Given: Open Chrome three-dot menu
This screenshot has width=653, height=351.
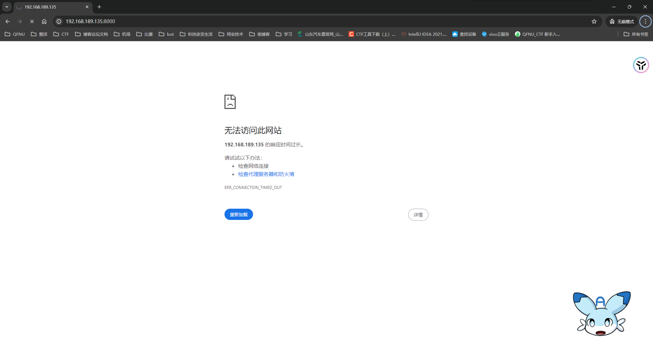Looking at the screenshot, I should click(645, 21).
